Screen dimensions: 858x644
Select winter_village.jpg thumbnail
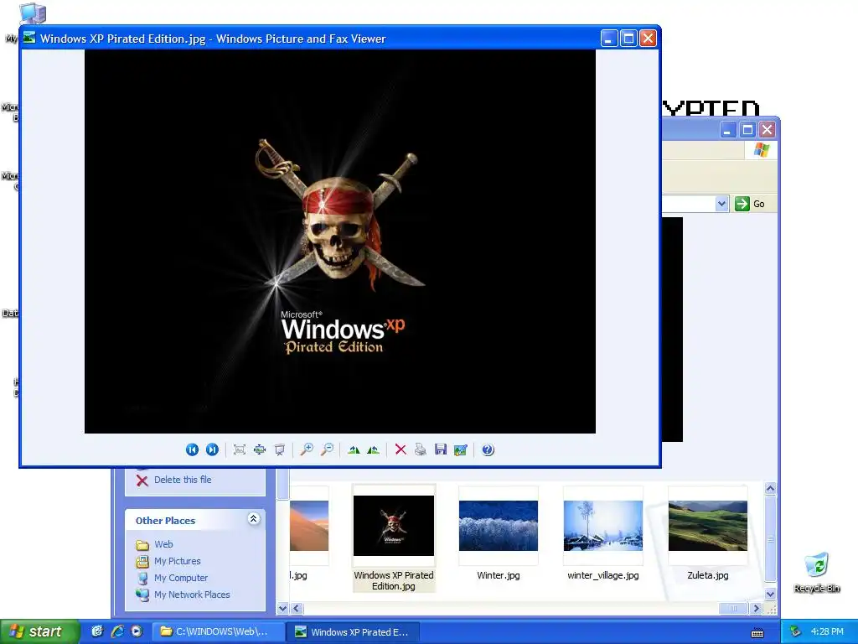tap(603, 526)
